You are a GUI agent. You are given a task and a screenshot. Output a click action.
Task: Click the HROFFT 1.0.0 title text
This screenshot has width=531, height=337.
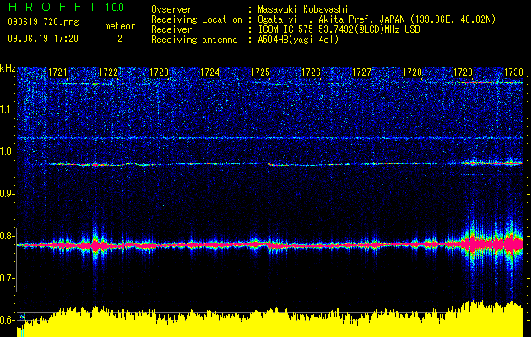click(x=66, y=7)
